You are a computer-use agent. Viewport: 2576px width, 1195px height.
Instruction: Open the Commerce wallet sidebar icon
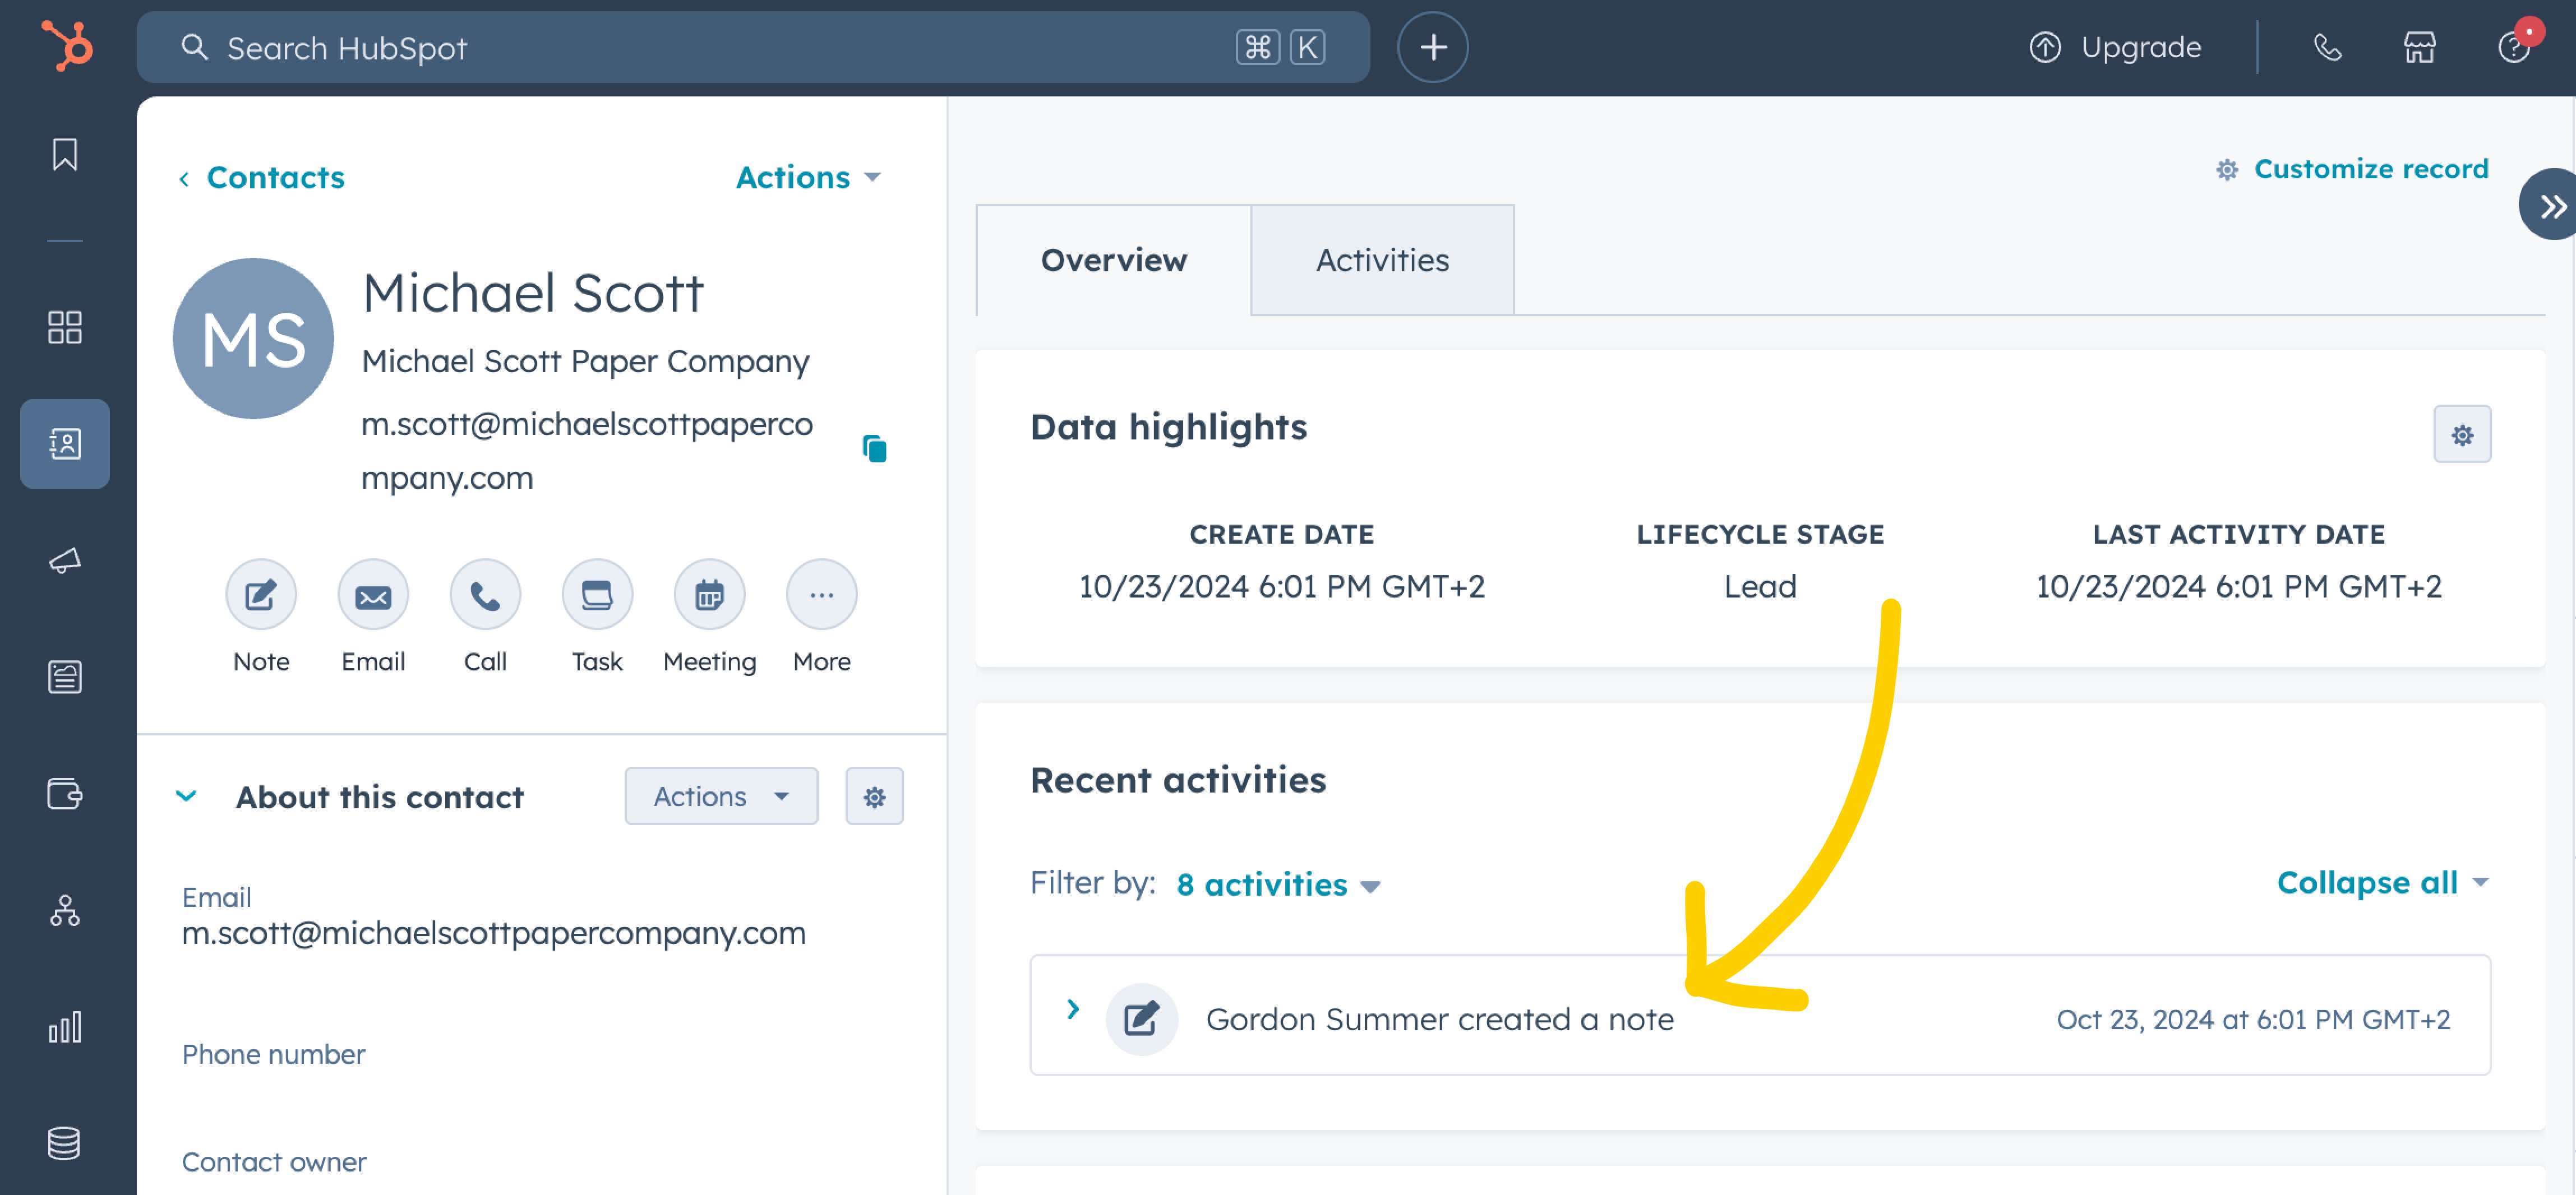pyautogui.click(x=65, y=794)
